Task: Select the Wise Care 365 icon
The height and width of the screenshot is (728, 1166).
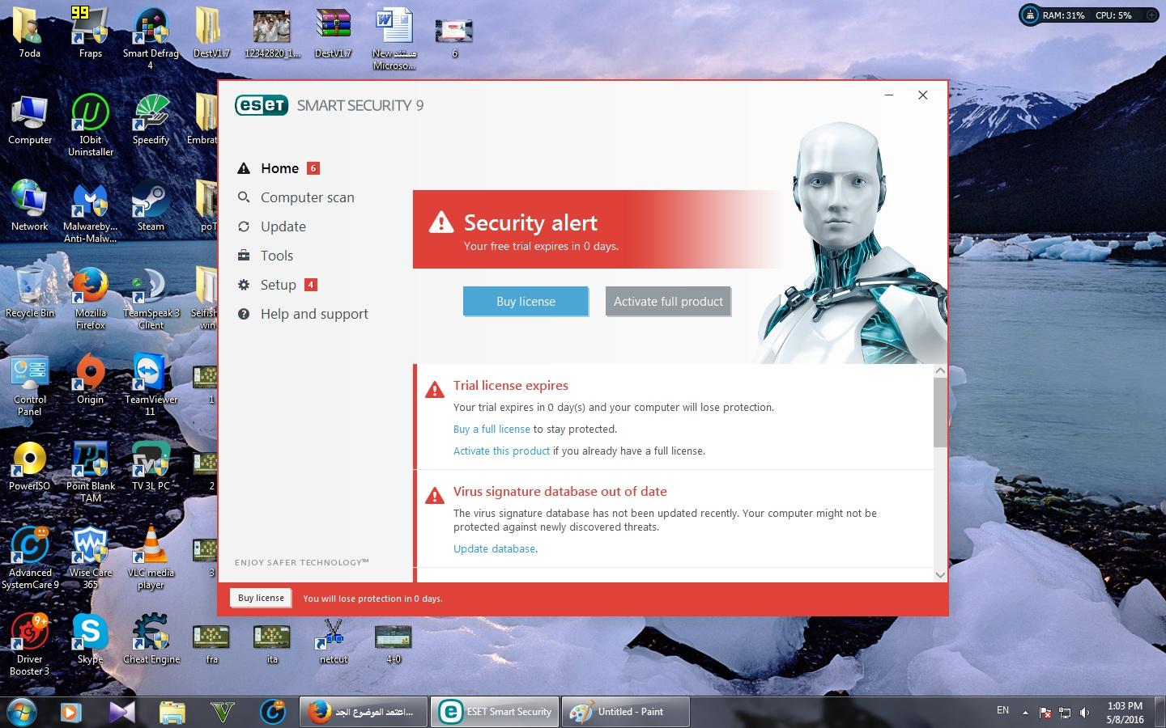Action: point(91,557)
